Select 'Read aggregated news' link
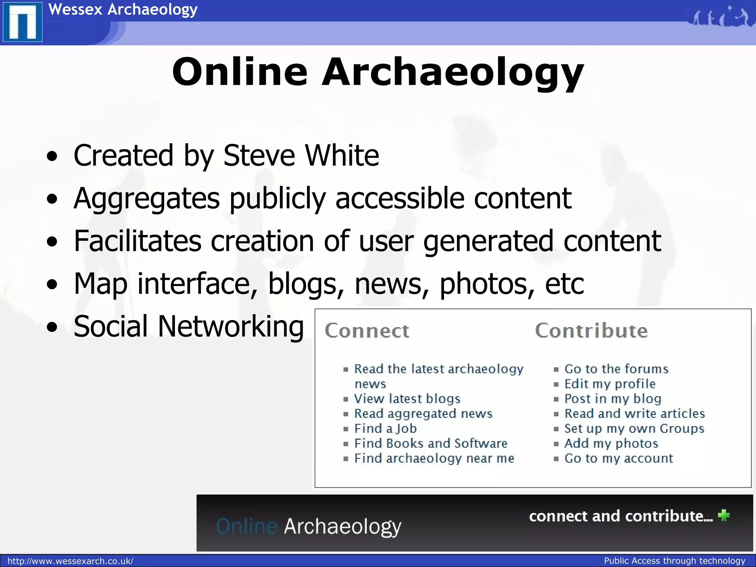Screen dimensions: 756x567 coord(423,413)
